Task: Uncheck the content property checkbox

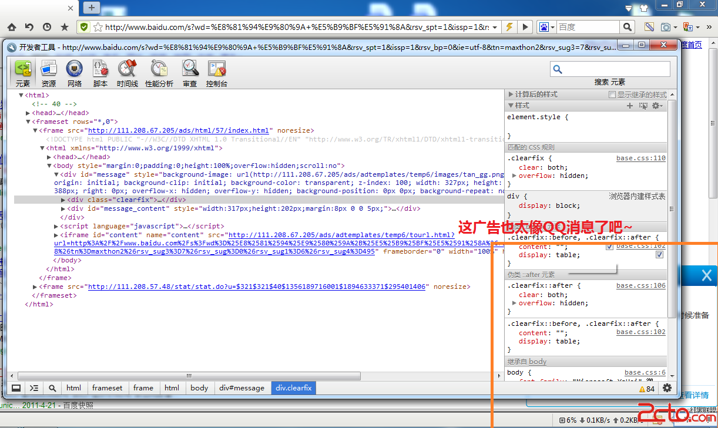Action: pyautogui.click(x=609, y=247)
